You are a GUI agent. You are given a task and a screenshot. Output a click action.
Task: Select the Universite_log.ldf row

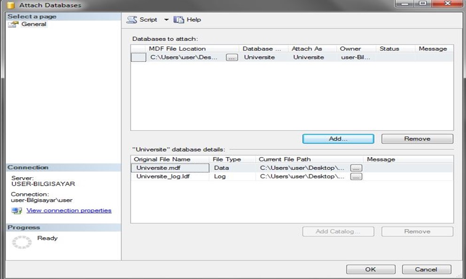[166, 177]
